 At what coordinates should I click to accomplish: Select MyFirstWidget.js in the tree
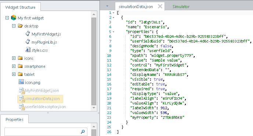pyautogui.click(x=46, y=34)
